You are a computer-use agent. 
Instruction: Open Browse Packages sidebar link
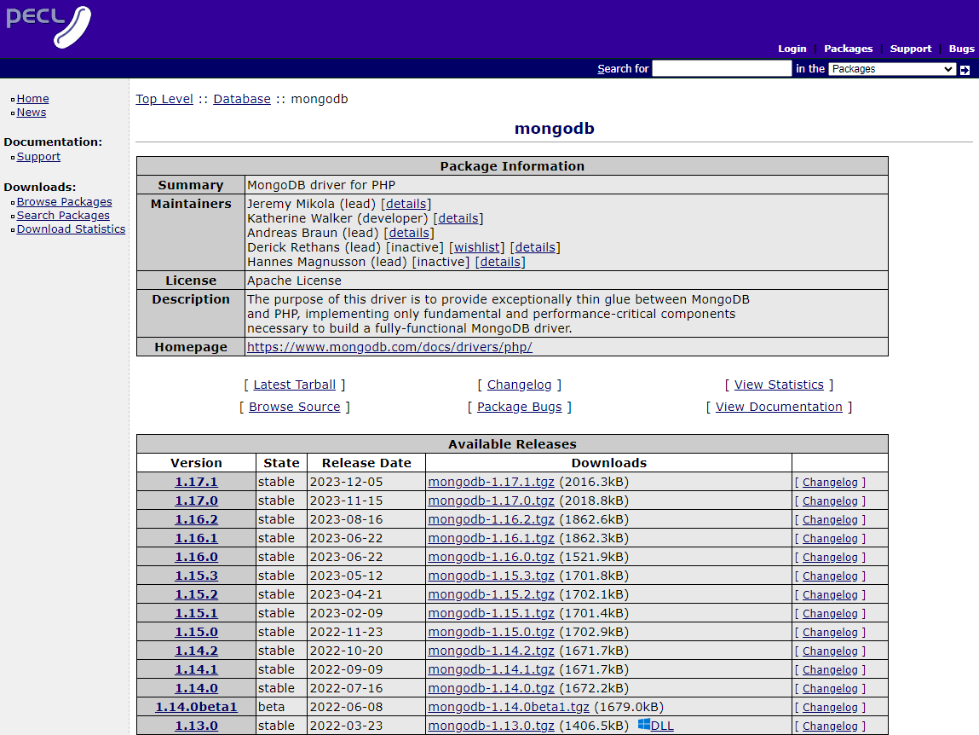(x=64, y=202)
